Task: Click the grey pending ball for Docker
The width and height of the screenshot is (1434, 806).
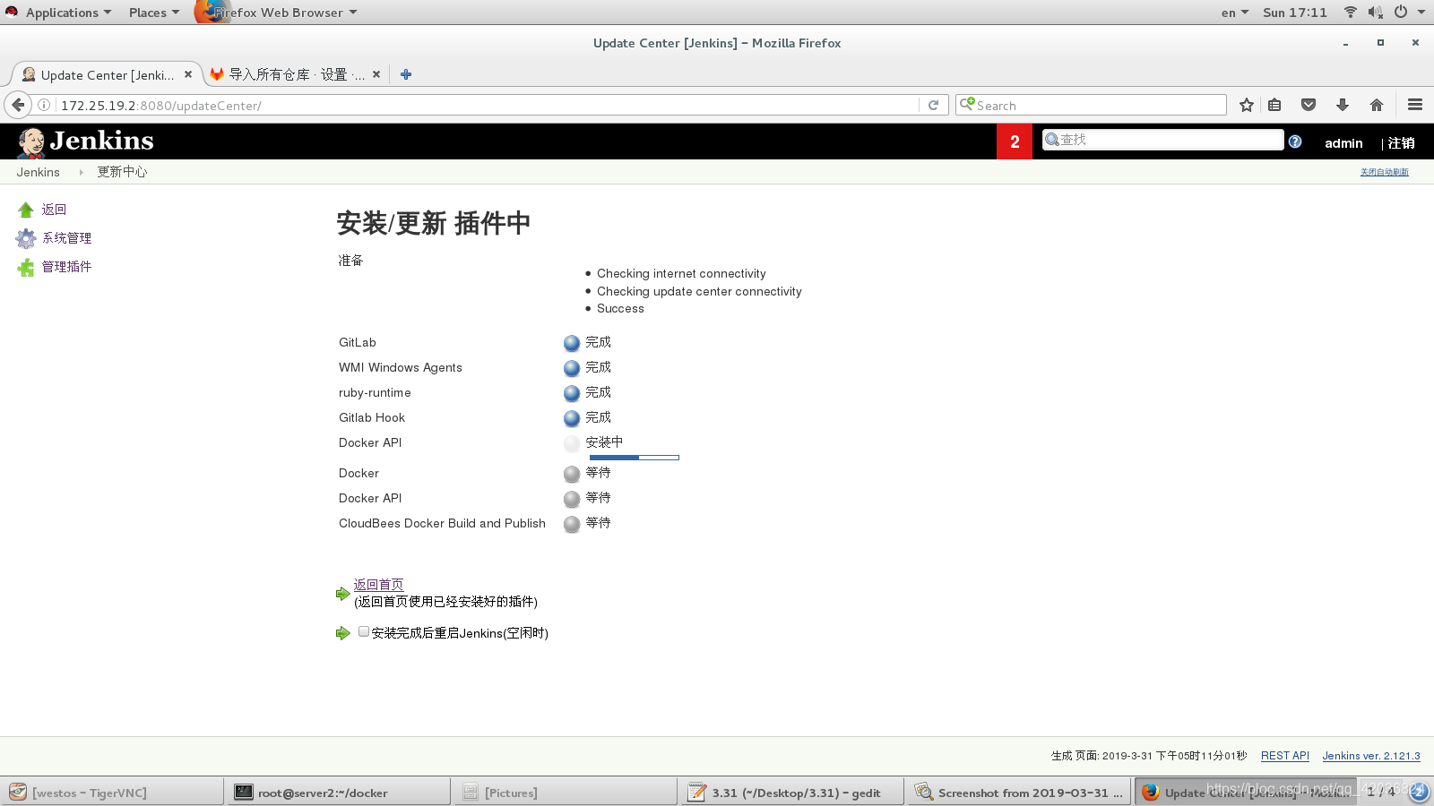Action: [x=572, y=474]
